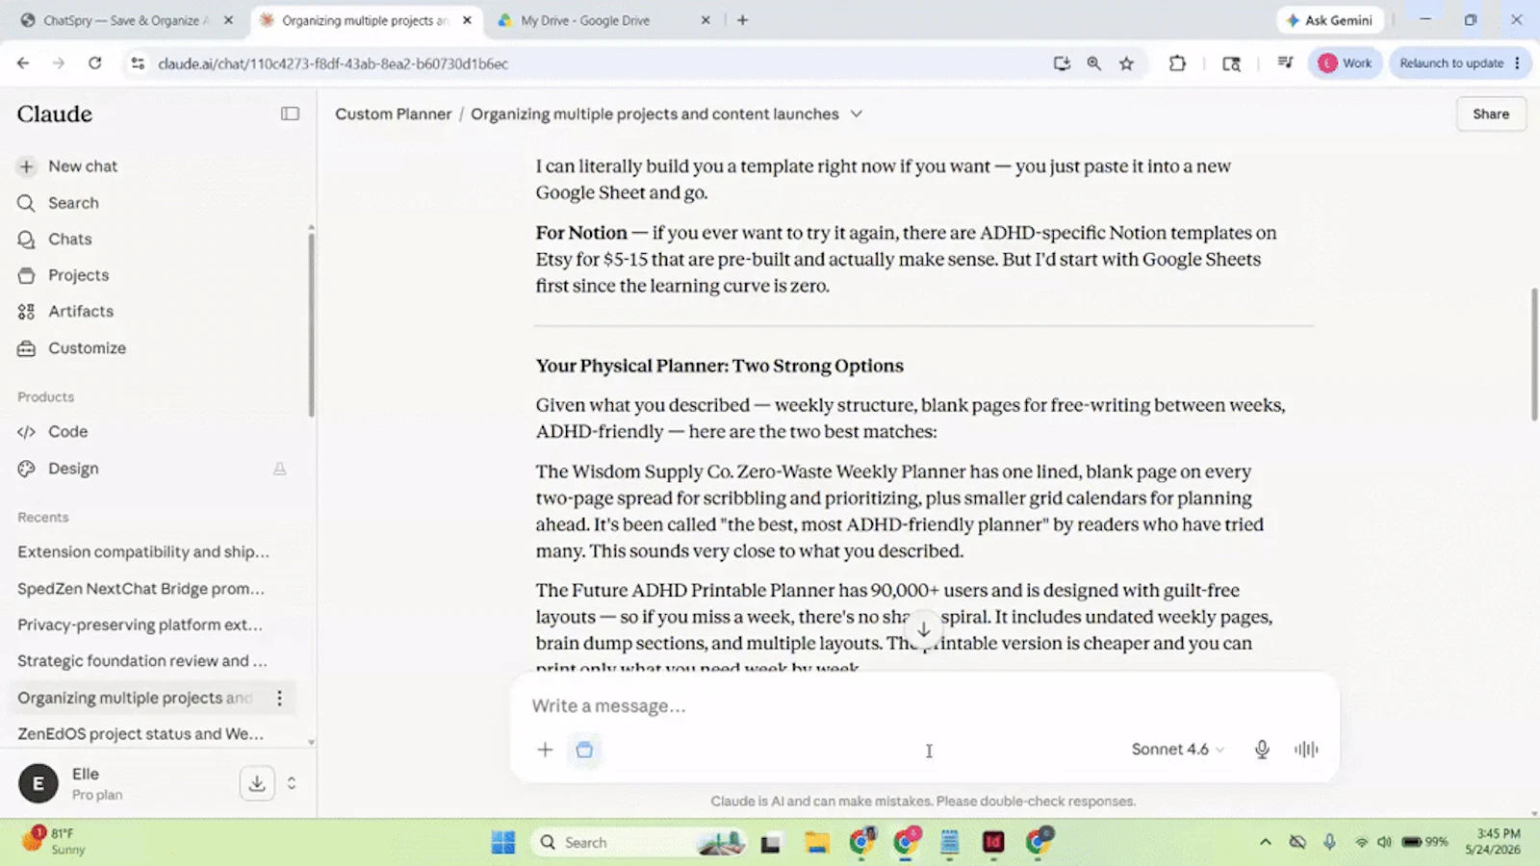Viewport: 1540px width, 866px height.
Task: Jump to bottom of conversation arrow
Action: click(923, 629)
